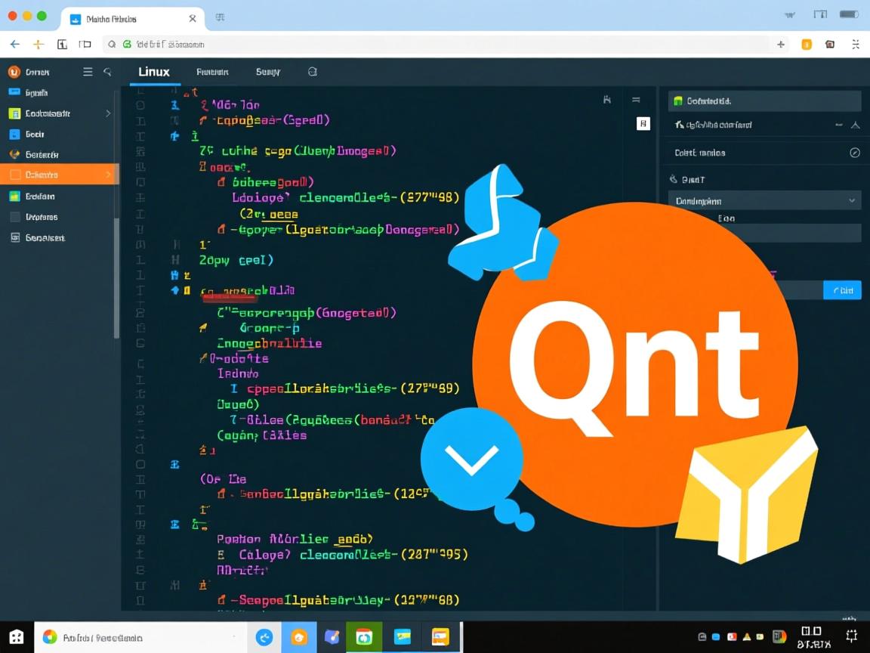Click the search icon in the sidebar header

[x=108, y=71]
